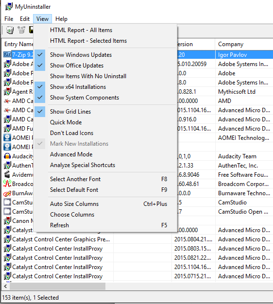Close the View menu via its header
The image size is (273, 304).
(42, 19)
